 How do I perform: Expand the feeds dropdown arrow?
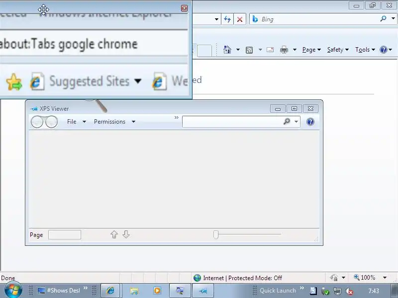pos(260,50)
